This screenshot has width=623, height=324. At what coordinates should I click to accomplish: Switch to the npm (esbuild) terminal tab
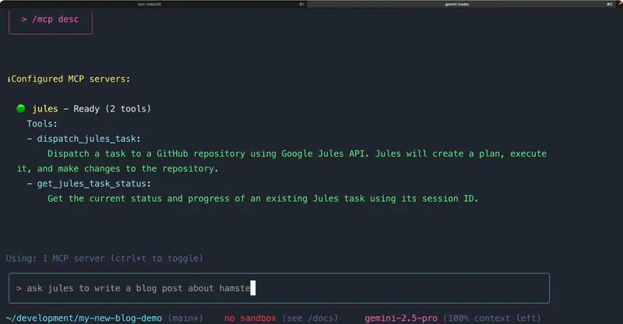pyautogui.click(x=153, y=4)
